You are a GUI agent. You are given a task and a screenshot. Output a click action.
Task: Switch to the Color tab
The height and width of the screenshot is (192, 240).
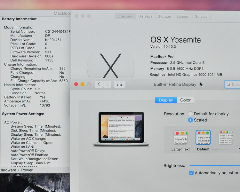pyautogui.click(x=186, y=100)
